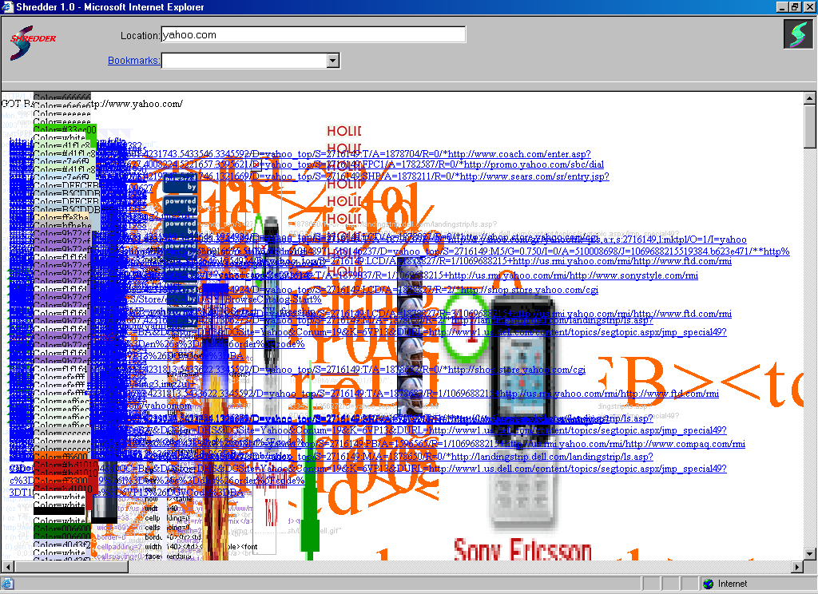Open the link ending in BrowseCatalog.Start%
Viewport: 818px width, 594px height.
tap(224, 300)
